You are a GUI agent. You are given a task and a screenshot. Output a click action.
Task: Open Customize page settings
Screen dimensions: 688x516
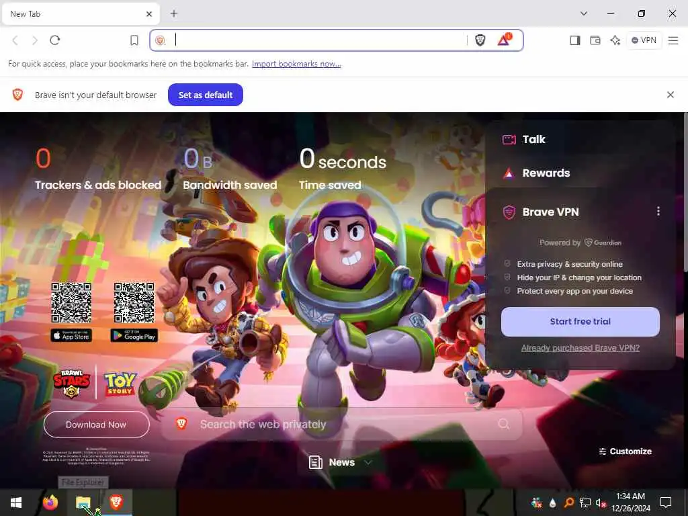coord(626,451)
